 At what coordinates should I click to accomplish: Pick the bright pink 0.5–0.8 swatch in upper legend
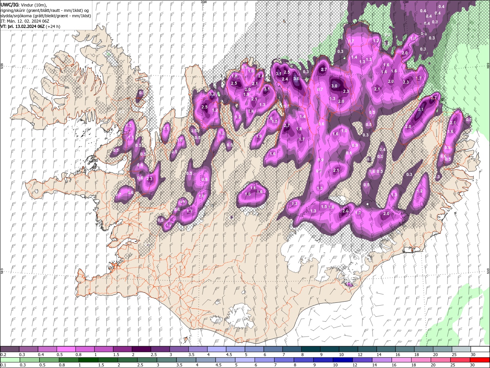[x=66, y=349]
